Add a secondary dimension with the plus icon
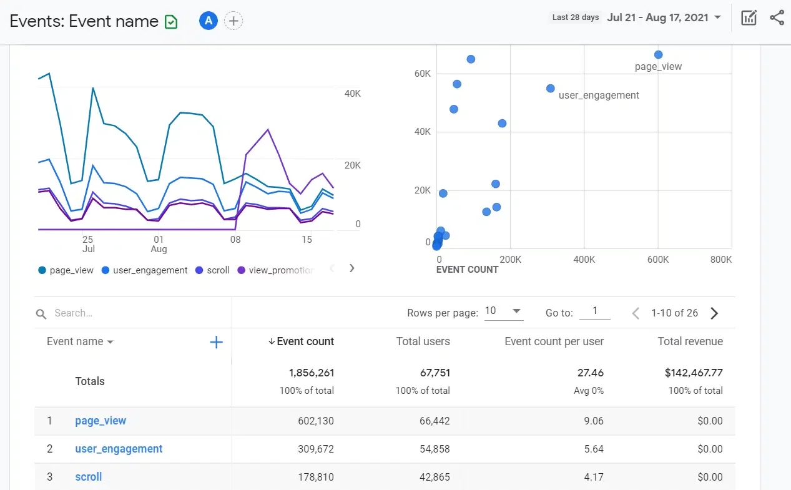This screenshot has height=490, width=791. [x=216, y=341]
